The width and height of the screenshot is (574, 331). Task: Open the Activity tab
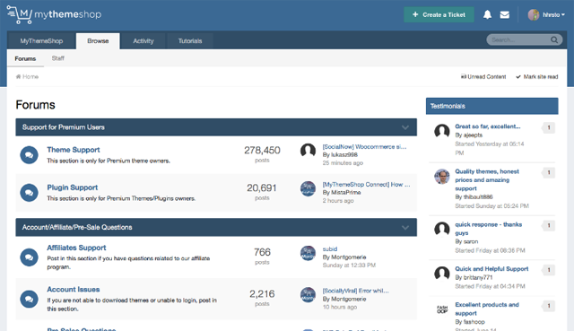pos(143,41)
